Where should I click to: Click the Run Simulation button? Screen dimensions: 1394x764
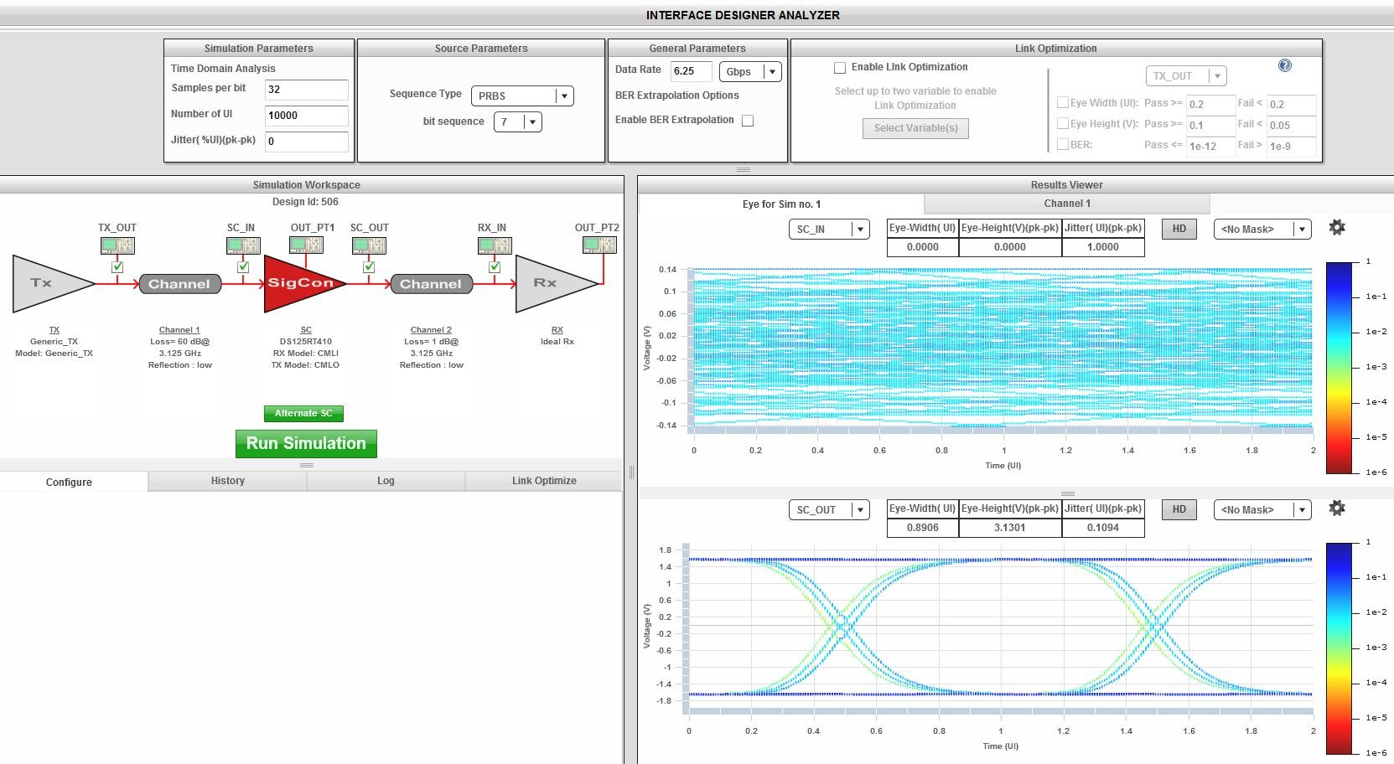point(306,443)
